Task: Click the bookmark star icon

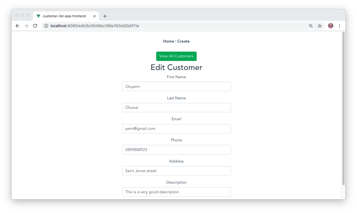Action: click(x=320, y=26)
